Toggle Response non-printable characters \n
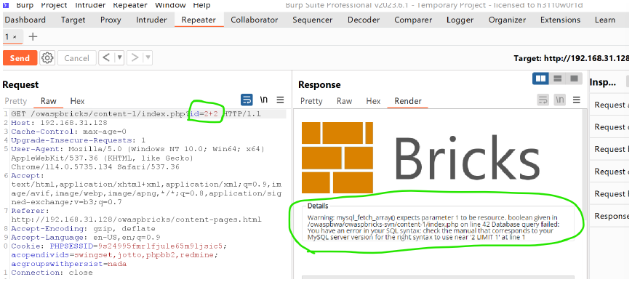 pos(559,100)
